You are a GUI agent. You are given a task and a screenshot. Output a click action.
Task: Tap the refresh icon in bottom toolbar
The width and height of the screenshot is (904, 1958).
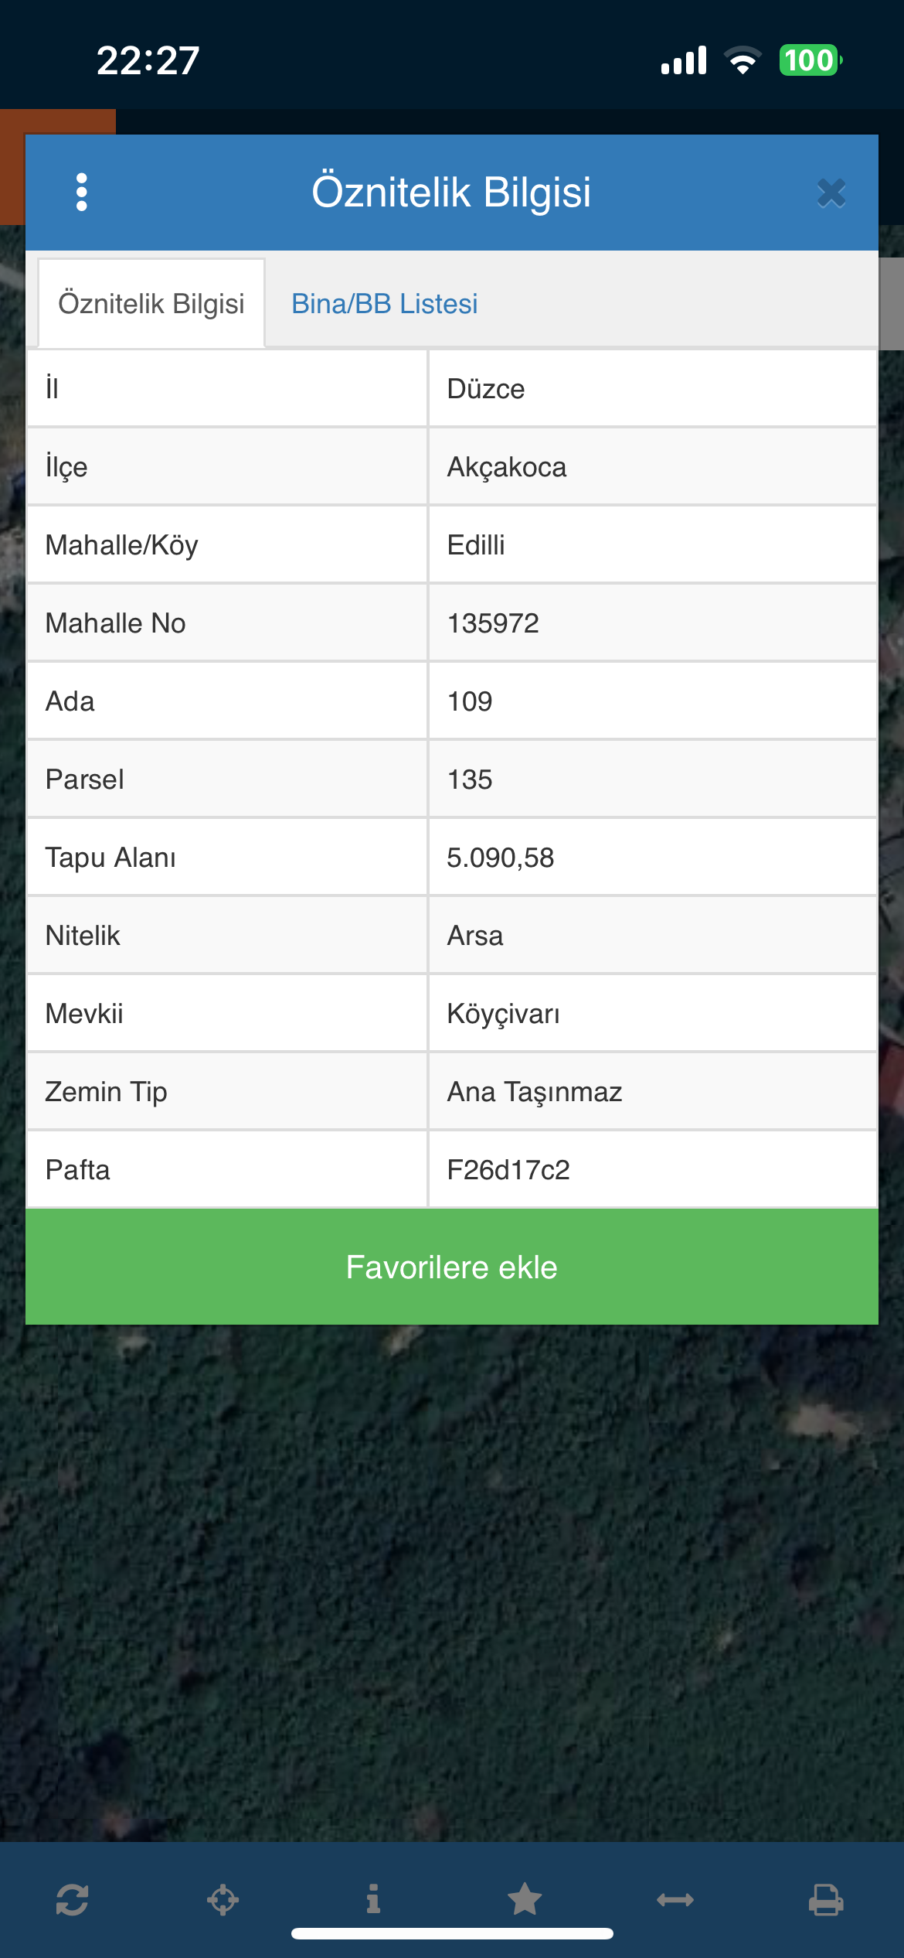72,1899
